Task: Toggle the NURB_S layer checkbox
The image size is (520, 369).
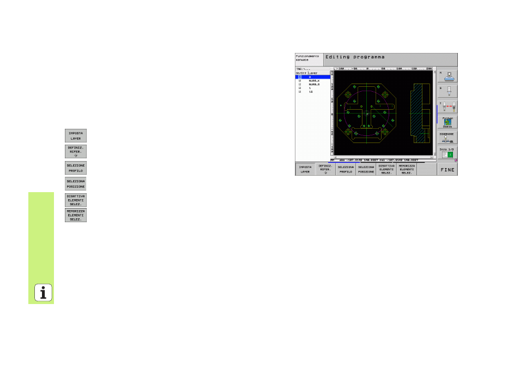Action: point(300,85)
